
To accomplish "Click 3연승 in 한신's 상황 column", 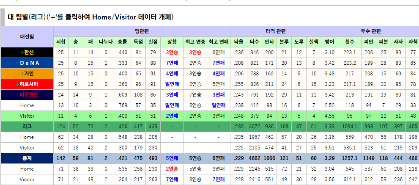I will tap(172, 52).
